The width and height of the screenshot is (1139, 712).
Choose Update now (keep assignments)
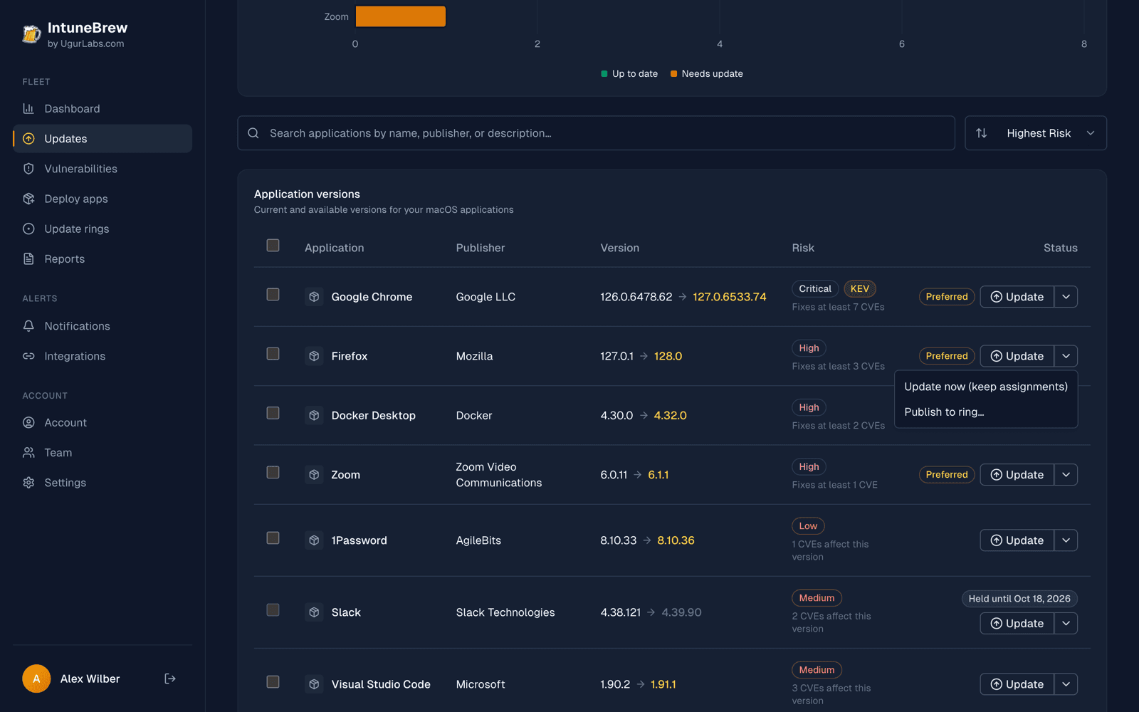986,387
